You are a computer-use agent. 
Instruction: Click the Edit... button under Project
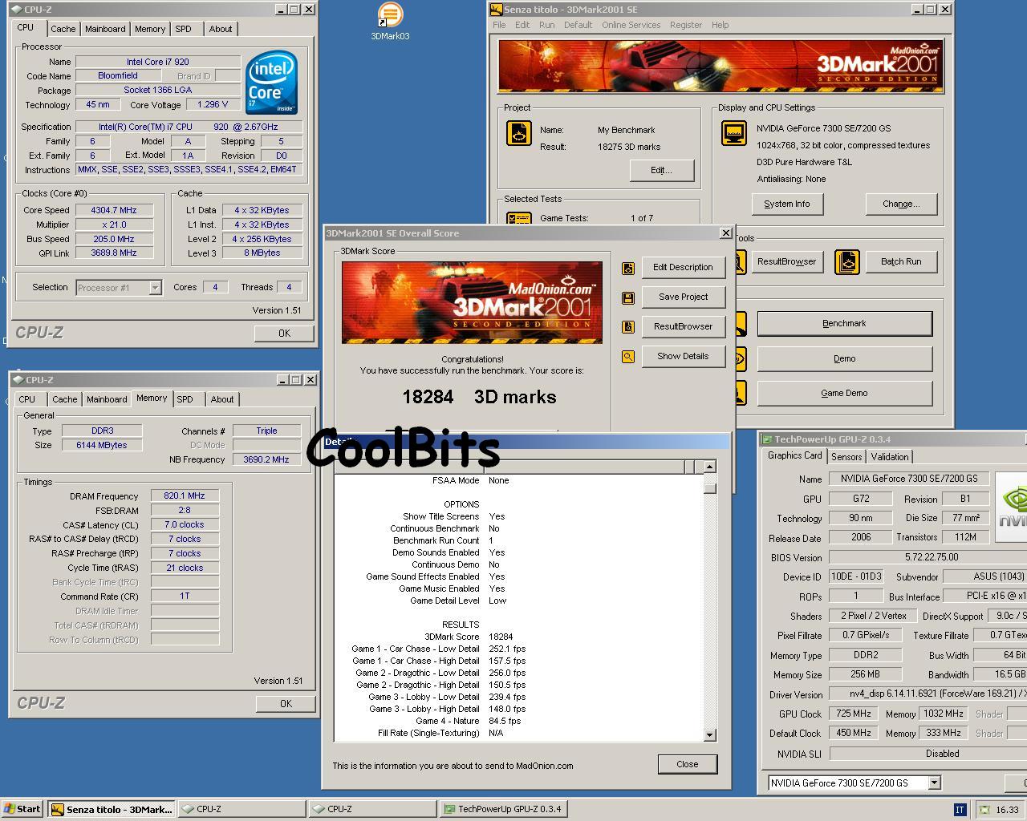pos(661,170)
